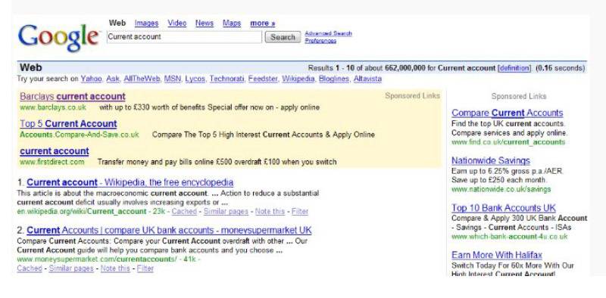The image size is (606, 298).
Task: Open Preferences link
Action: (320, 41)
